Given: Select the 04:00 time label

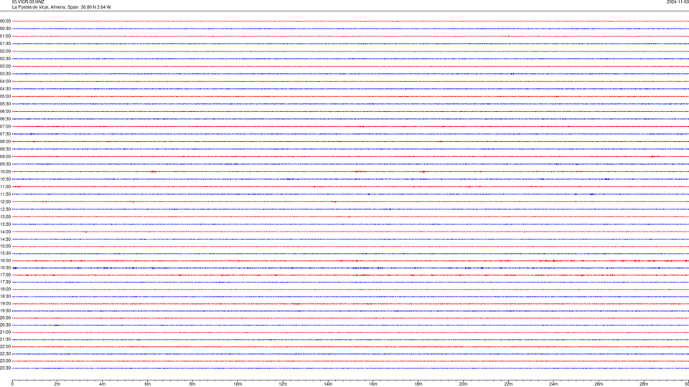Looking at the screenshot, I should (x=5, y=81).
